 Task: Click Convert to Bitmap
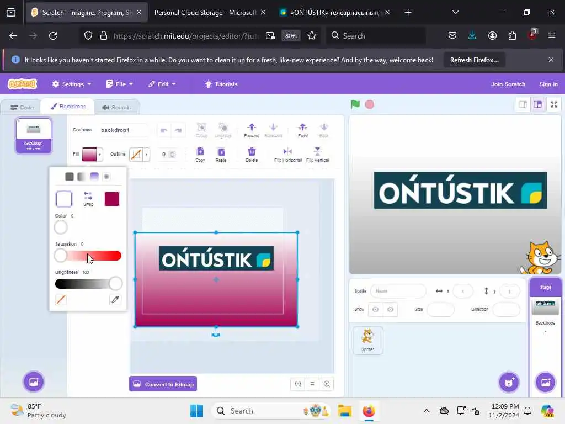click(x=163, y=384)
